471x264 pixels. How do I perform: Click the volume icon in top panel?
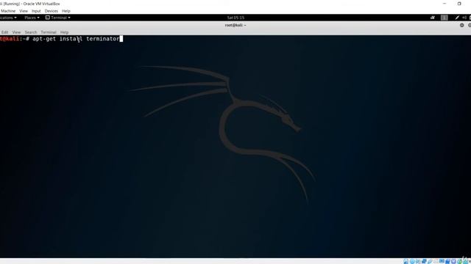(464, 18)
